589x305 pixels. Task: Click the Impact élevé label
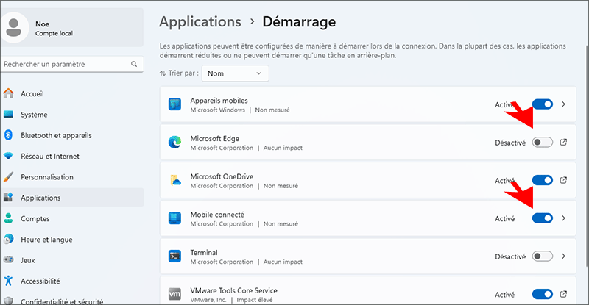(x=255, y=300)
